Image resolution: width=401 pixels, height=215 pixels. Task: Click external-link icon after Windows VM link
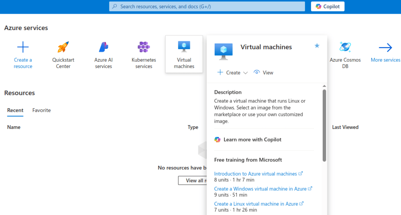pos(310,188)
